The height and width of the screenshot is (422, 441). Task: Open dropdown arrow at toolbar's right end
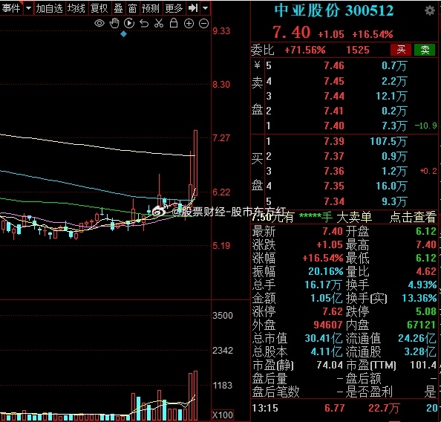[206, 8]
